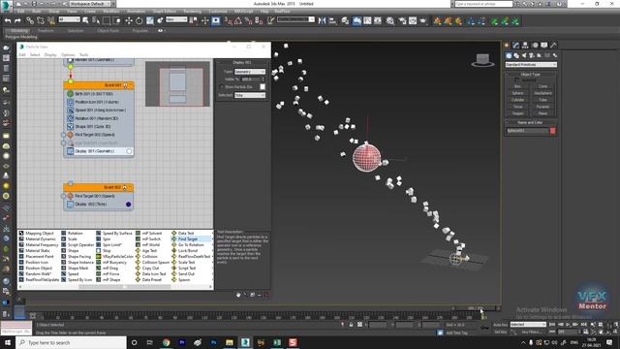Click Display 002 blue color circle
Screen dimensions: 620x349
coord(128,205)
